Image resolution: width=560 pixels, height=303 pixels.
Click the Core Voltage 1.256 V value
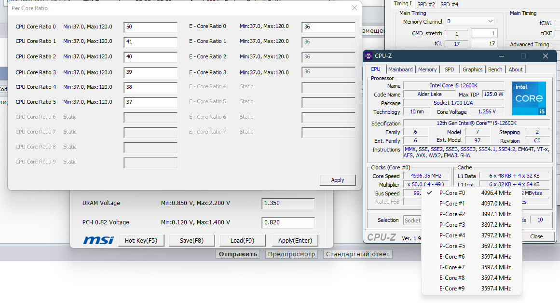point(487,112)
